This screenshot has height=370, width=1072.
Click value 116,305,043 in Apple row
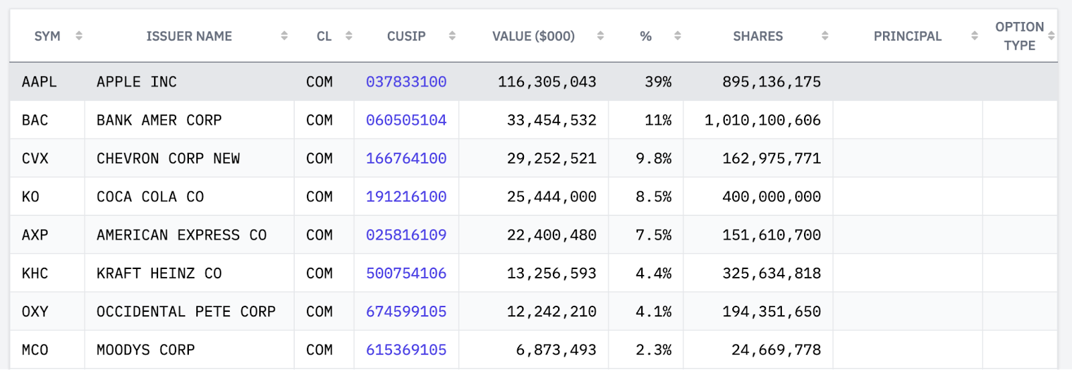pos(547,82)
